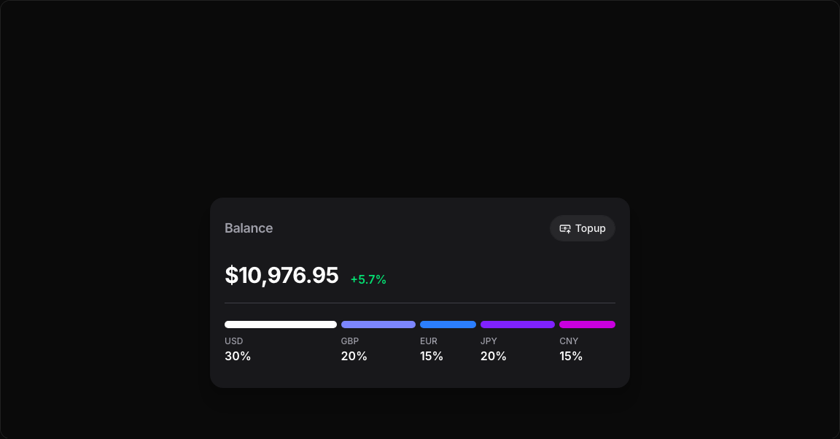Click the 30% value under USD

tap(238, 357)
